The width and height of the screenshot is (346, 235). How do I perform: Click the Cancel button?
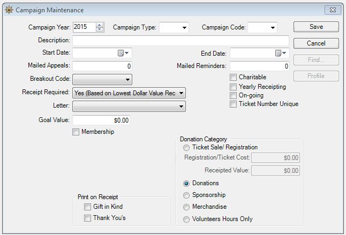[316, 43]
